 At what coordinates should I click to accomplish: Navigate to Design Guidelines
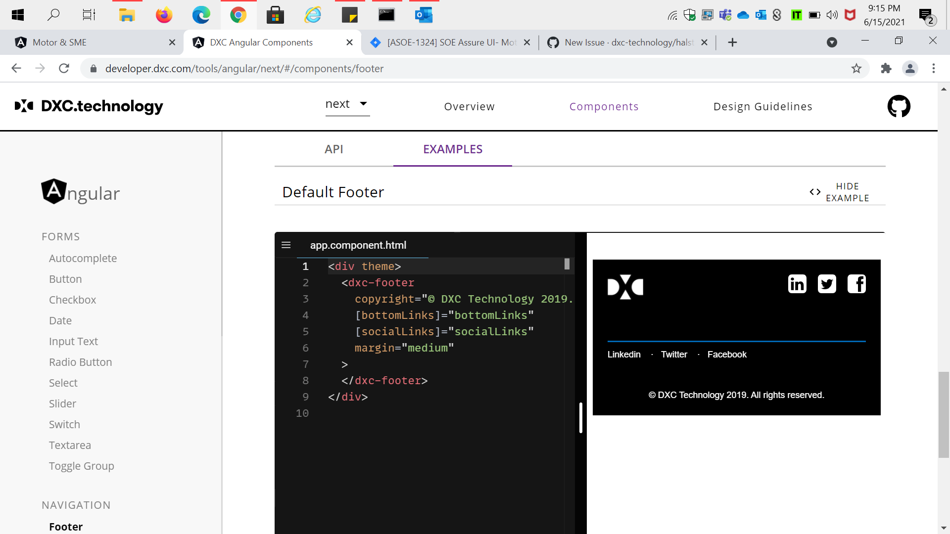(762, 106)
